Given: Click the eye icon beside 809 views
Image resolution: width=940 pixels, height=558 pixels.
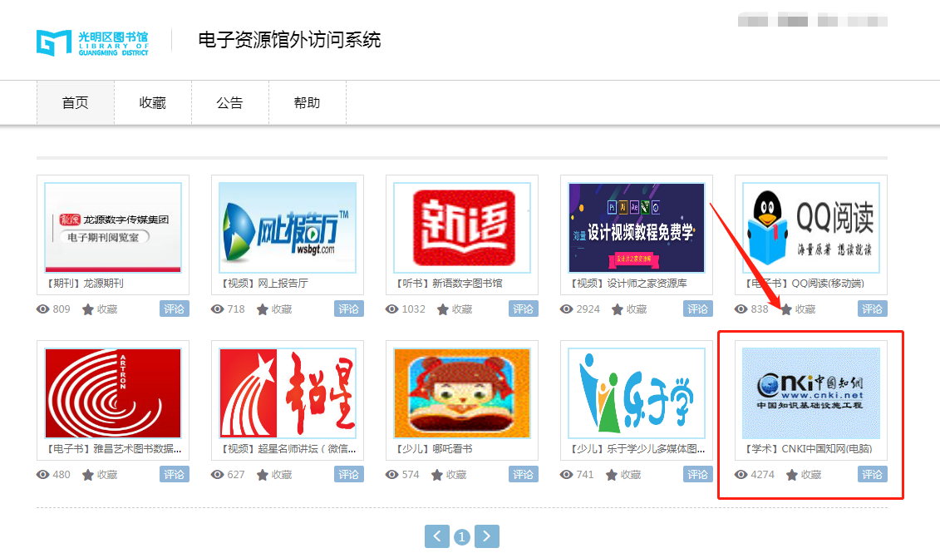Looking at the screenshot, I should pyautogui.click(x=42, y=309).
